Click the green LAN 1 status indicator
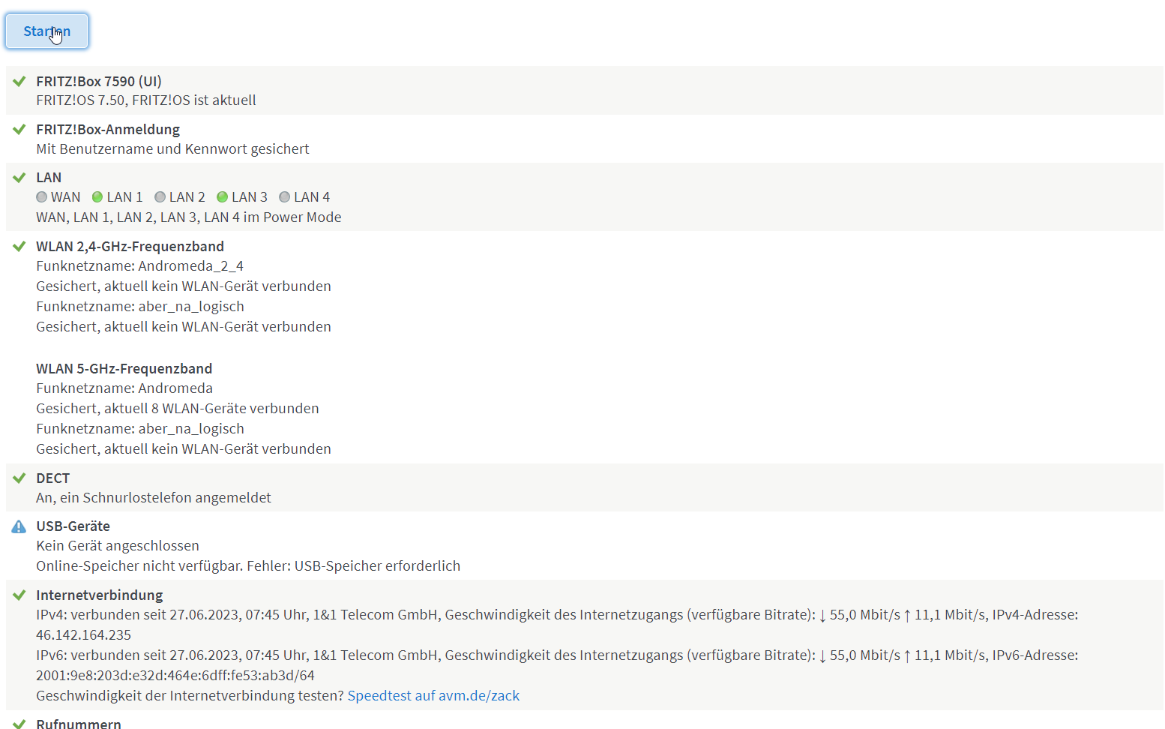The image size is (1165, 729). [97, 197]
